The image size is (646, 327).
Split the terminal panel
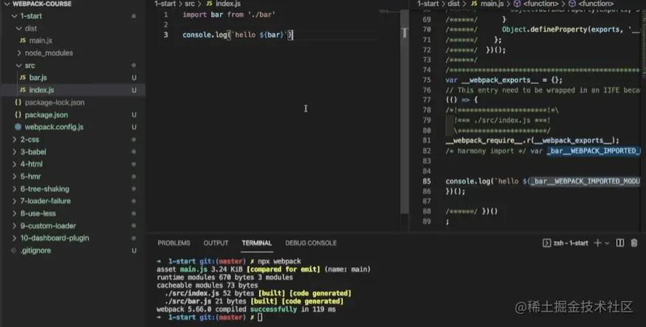[620, 243]
